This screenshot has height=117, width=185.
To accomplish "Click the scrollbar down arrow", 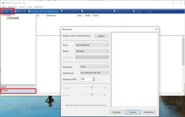I will tap(183, 91).
